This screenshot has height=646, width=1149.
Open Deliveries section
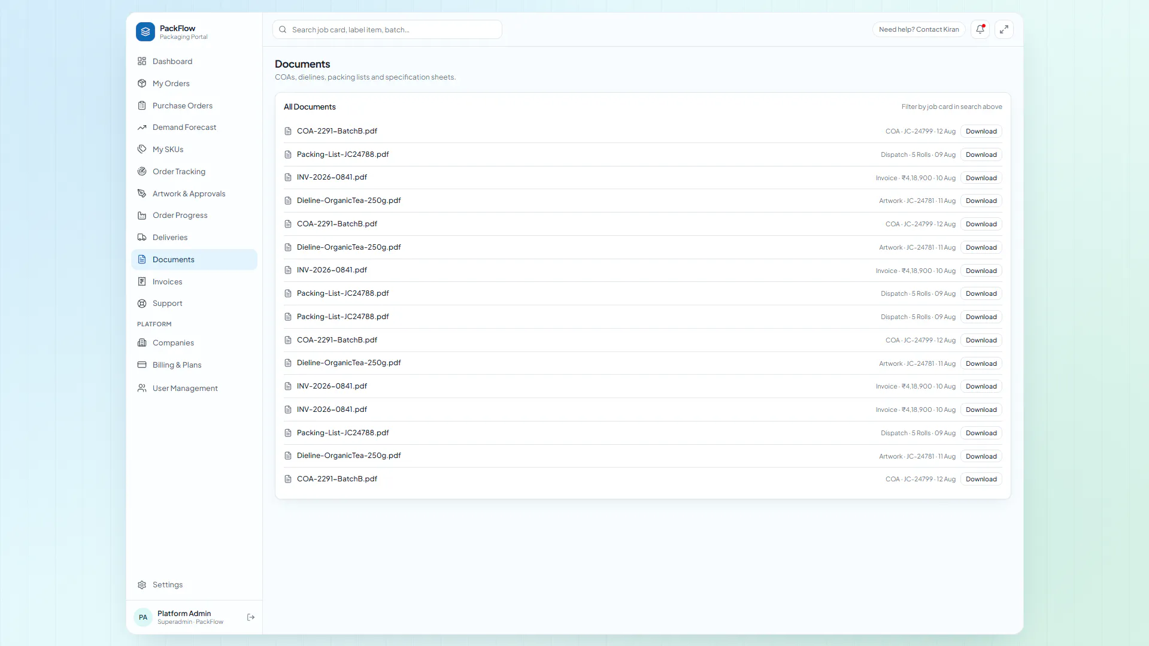click(x=194, y=237)
